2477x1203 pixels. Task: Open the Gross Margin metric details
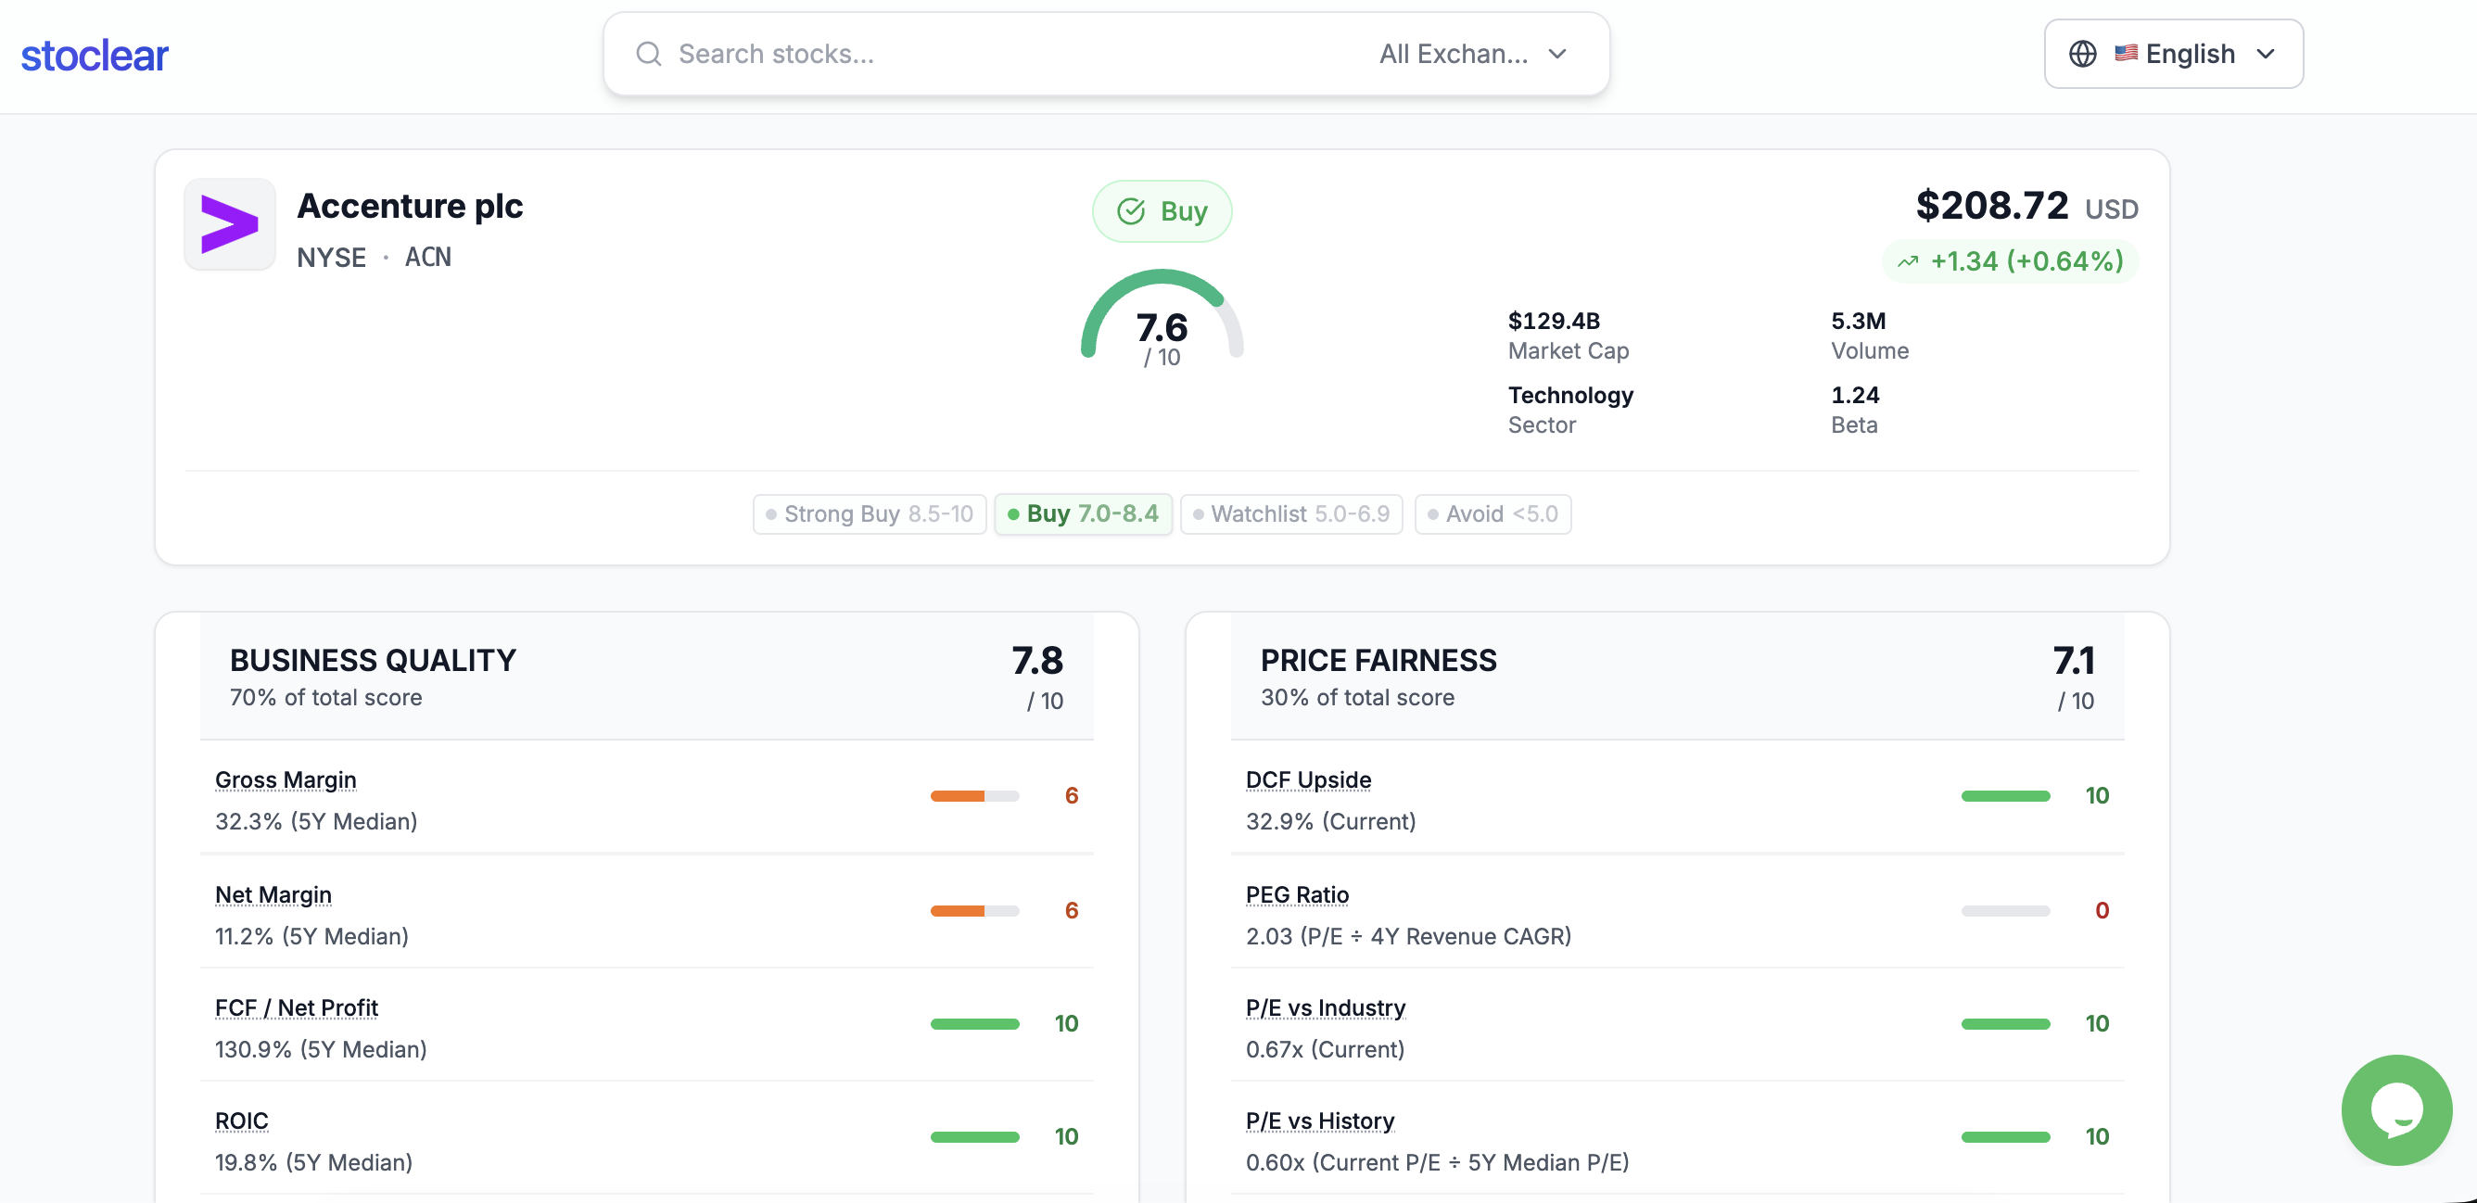(x=285, y=779)
